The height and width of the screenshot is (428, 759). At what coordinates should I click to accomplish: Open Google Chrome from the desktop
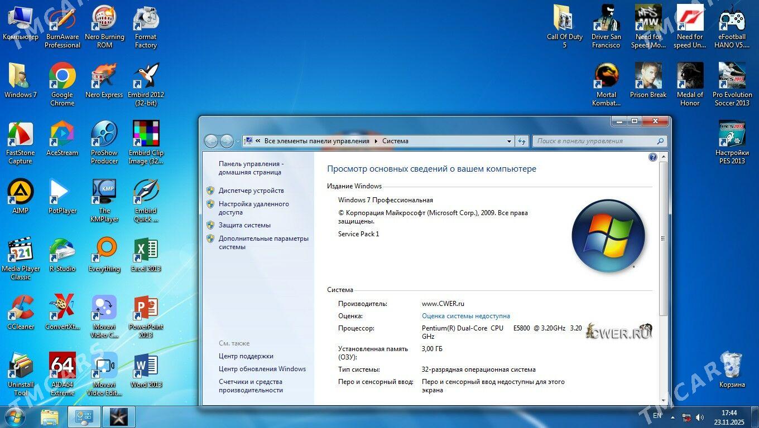[61, 78]
